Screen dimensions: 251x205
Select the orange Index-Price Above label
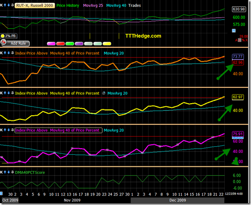tap(32, 53)
